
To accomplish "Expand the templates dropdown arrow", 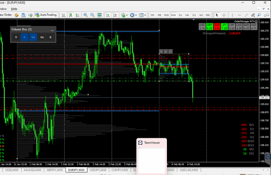I will pos(145,15).
